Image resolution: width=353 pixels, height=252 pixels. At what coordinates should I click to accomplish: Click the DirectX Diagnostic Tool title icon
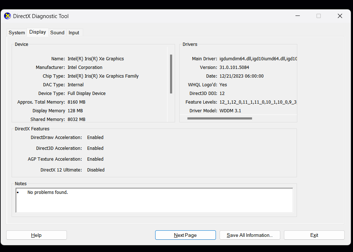[8, 16]
